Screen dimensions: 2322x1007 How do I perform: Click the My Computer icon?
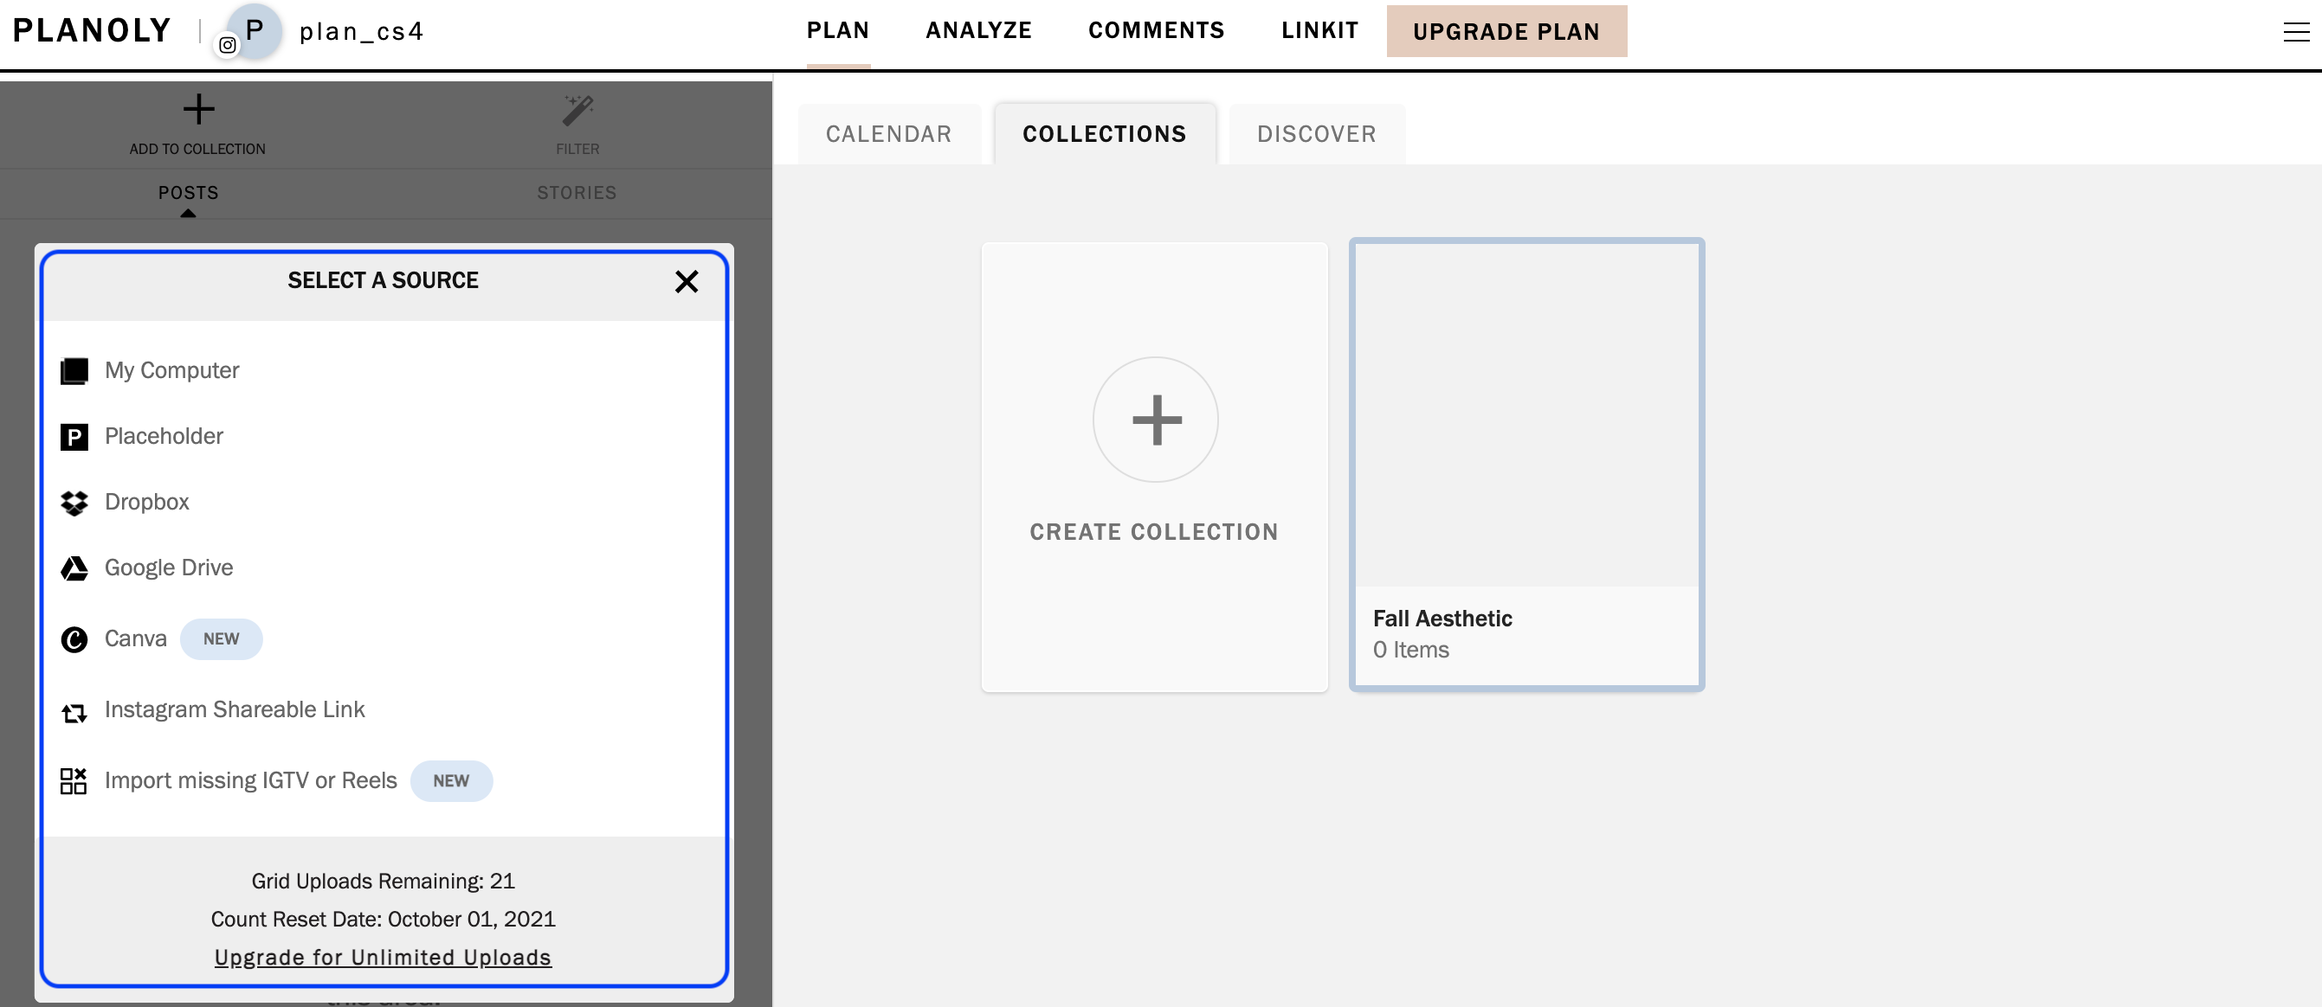point(74,371)
